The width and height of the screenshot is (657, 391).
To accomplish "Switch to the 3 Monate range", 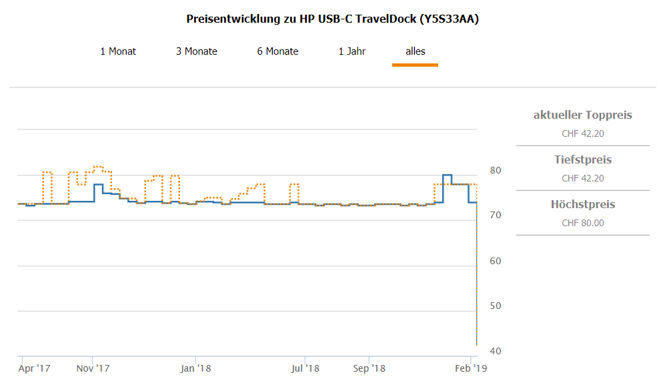I will (197, 51).
